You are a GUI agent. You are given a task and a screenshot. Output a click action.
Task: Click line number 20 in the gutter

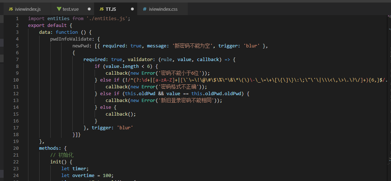[x=16, y=148]
